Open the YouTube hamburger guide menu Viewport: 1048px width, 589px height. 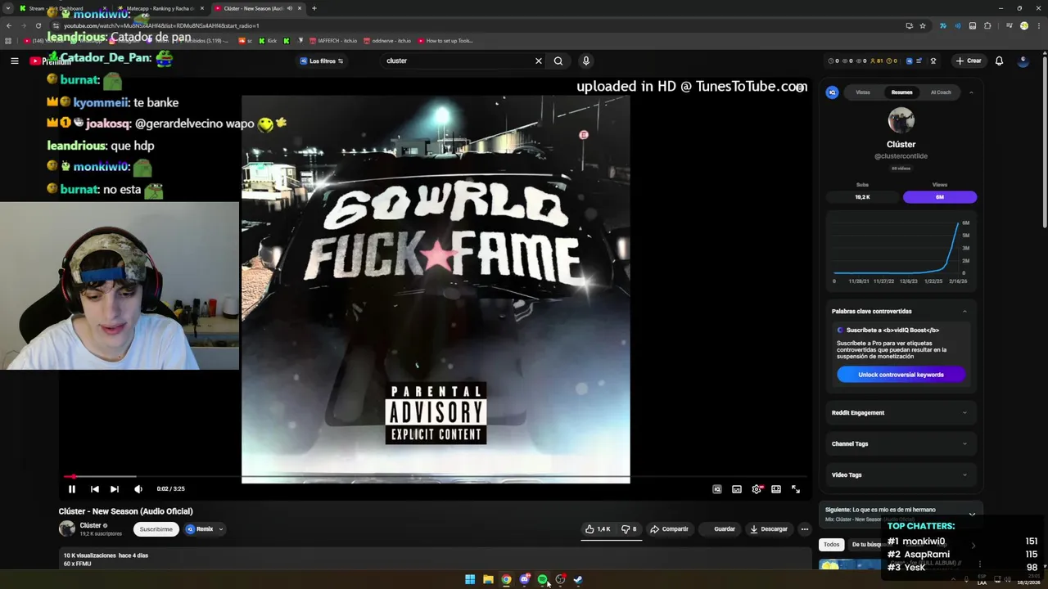(x=15, y=61)
